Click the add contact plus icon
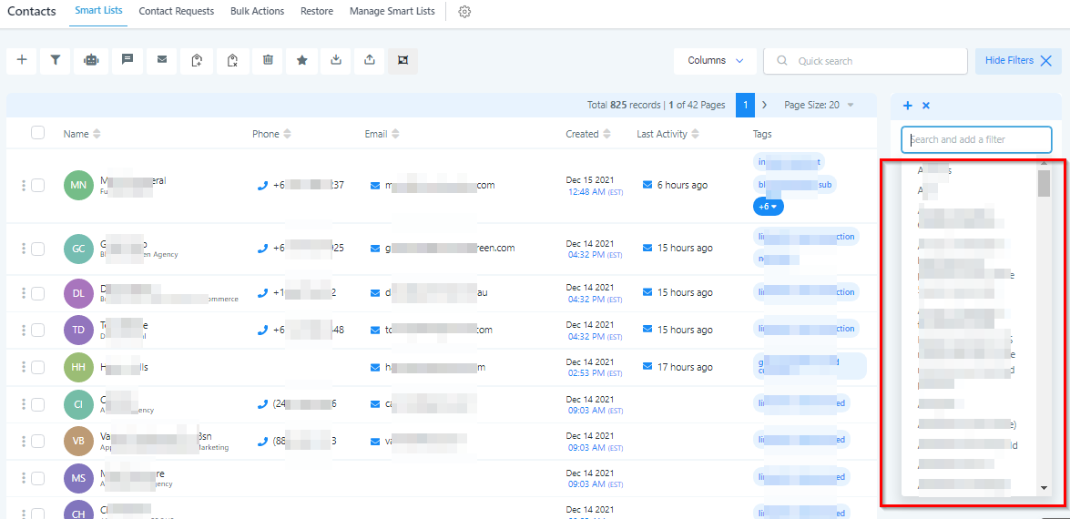This screenshot has width=1070, height=519. pyautogui.click(x=22, y=60)
